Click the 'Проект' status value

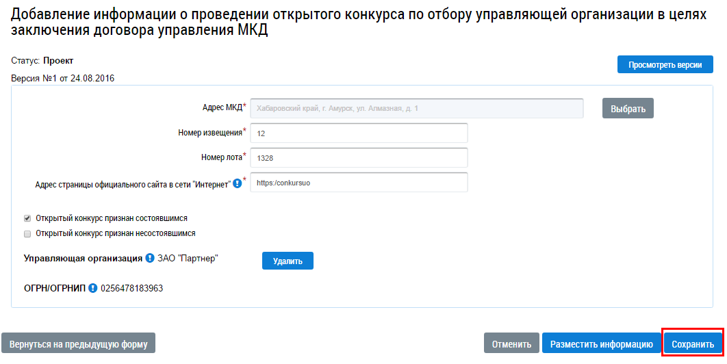click(58, 61)
